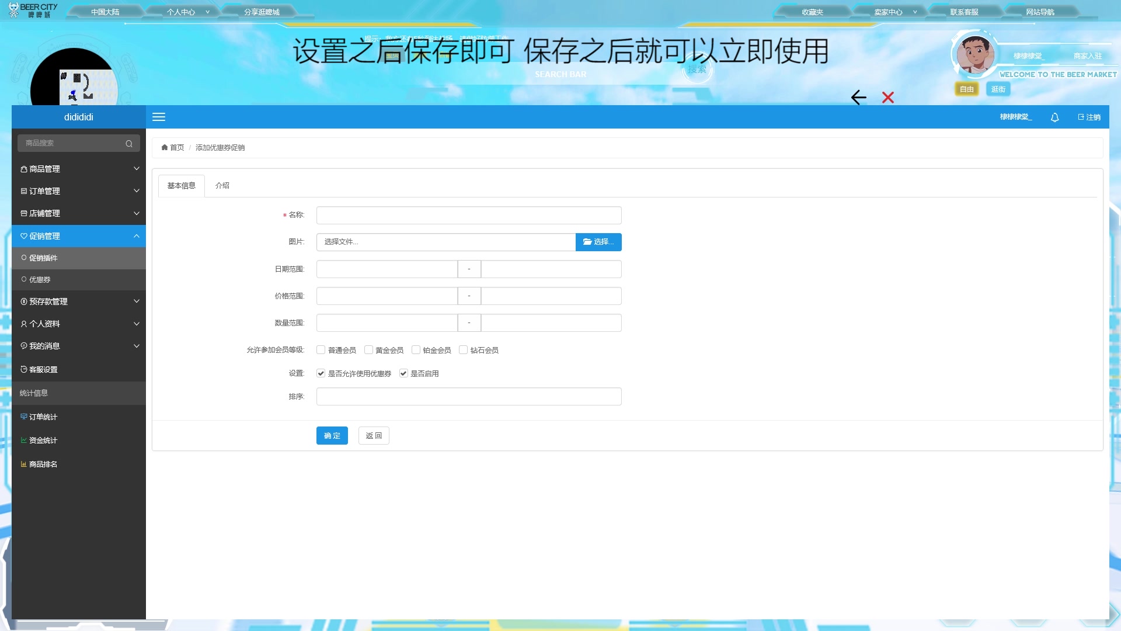This screenshot has height=631, width=1121.
Task: Click the 选择 file browse button
Action: click(x=598, y=242)
